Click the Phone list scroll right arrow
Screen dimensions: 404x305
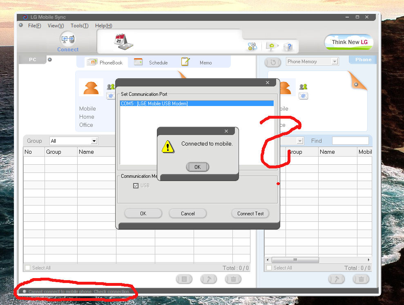[x=369, y=260]
